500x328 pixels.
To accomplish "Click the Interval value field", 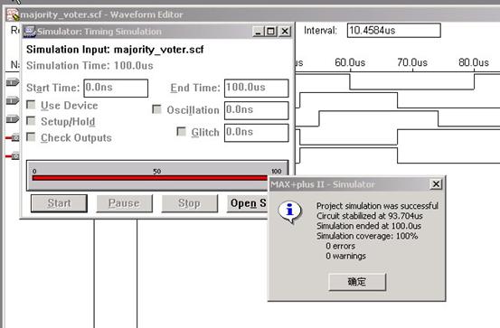I will [x=394, y=31].
